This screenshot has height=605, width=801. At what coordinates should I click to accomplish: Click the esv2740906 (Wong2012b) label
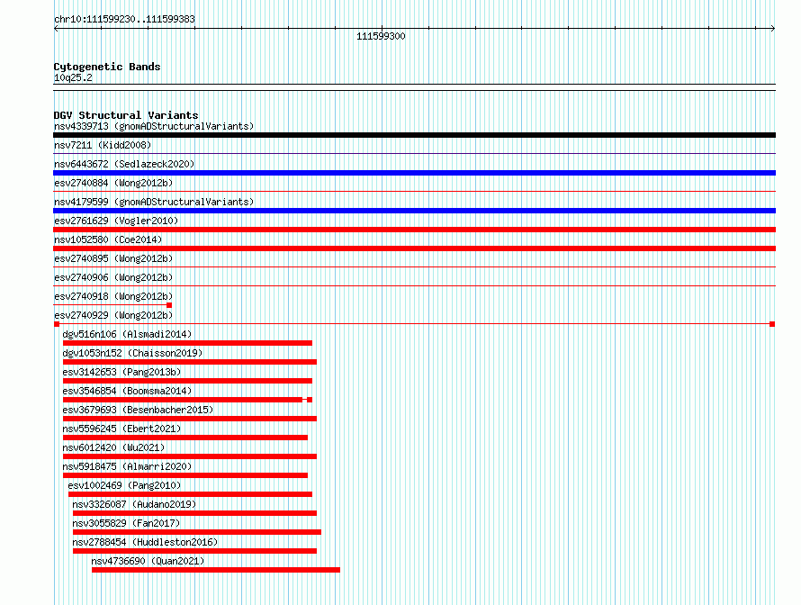click(x=113, y=277)
